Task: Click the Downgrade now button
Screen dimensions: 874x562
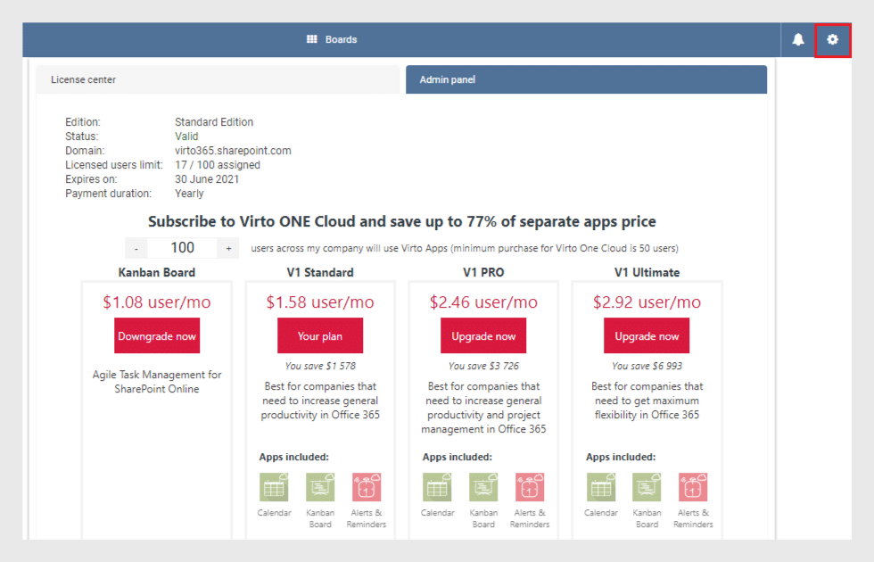Action: click(157, 335)
